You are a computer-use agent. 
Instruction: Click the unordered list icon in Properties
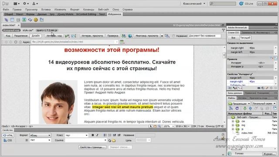click(105, 135)
